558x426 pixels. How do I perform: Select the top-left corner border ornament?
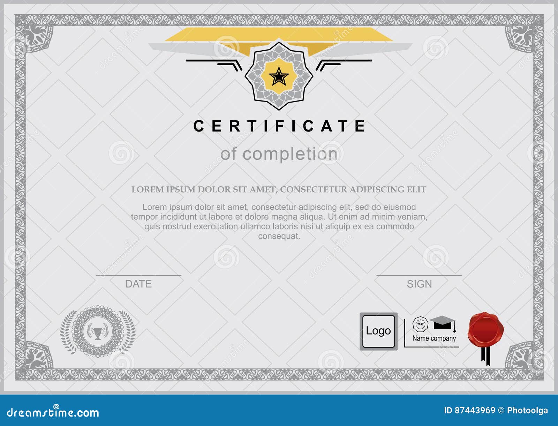[x=37, y=37]
